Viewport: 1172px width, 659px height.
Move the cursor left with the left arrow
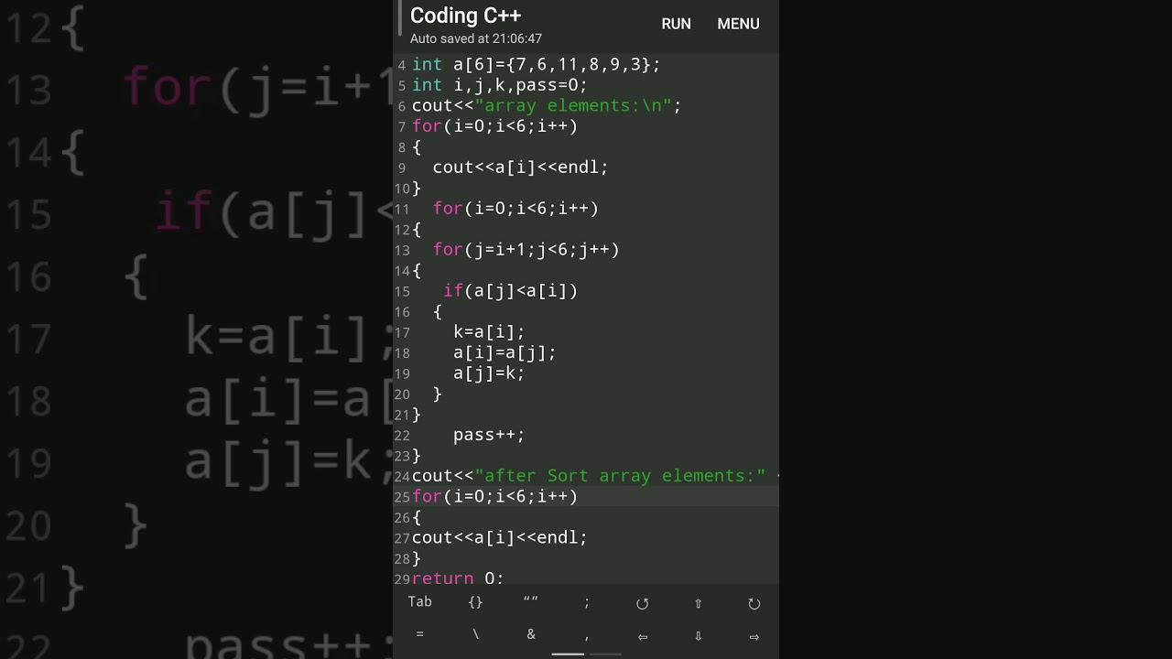[x=643, y=636]
